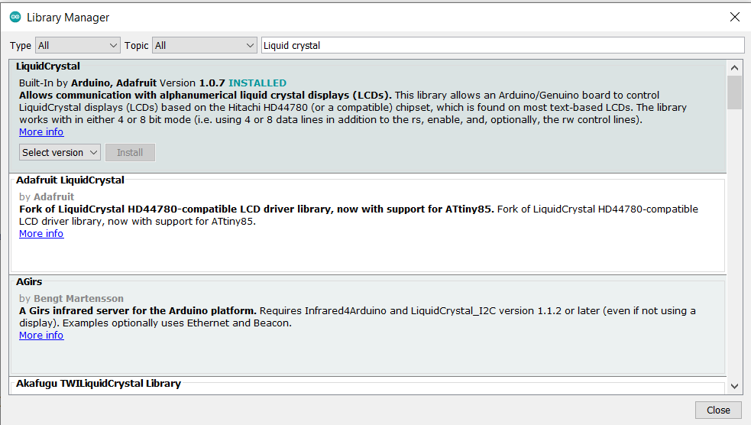Open More info link under Adafruit LiquidCrystal
Screen dimensions: 751x425
pyautogui.click(x=41, y=234)
